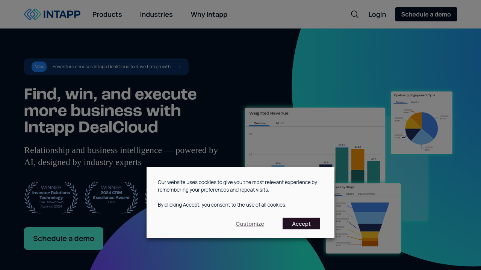This screenshot has width=481, height=270.
Task: Click the 2024 CRM Excellence Award badge
Action: click(x=111, y=198)
